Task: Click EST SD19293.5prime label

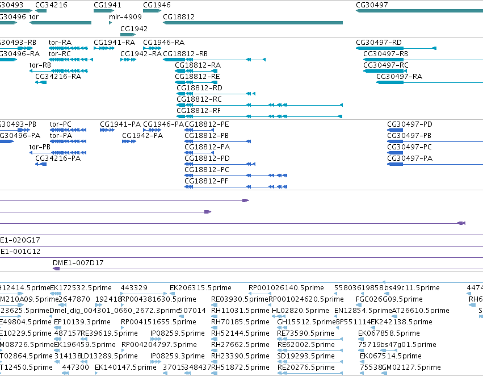Action: coord(306,356)
